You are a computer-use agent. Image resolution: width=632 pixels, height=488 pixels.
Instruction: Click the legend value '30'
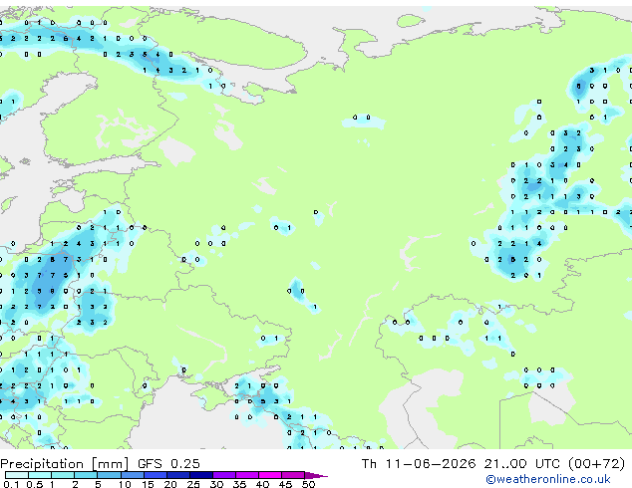[216, 484]
